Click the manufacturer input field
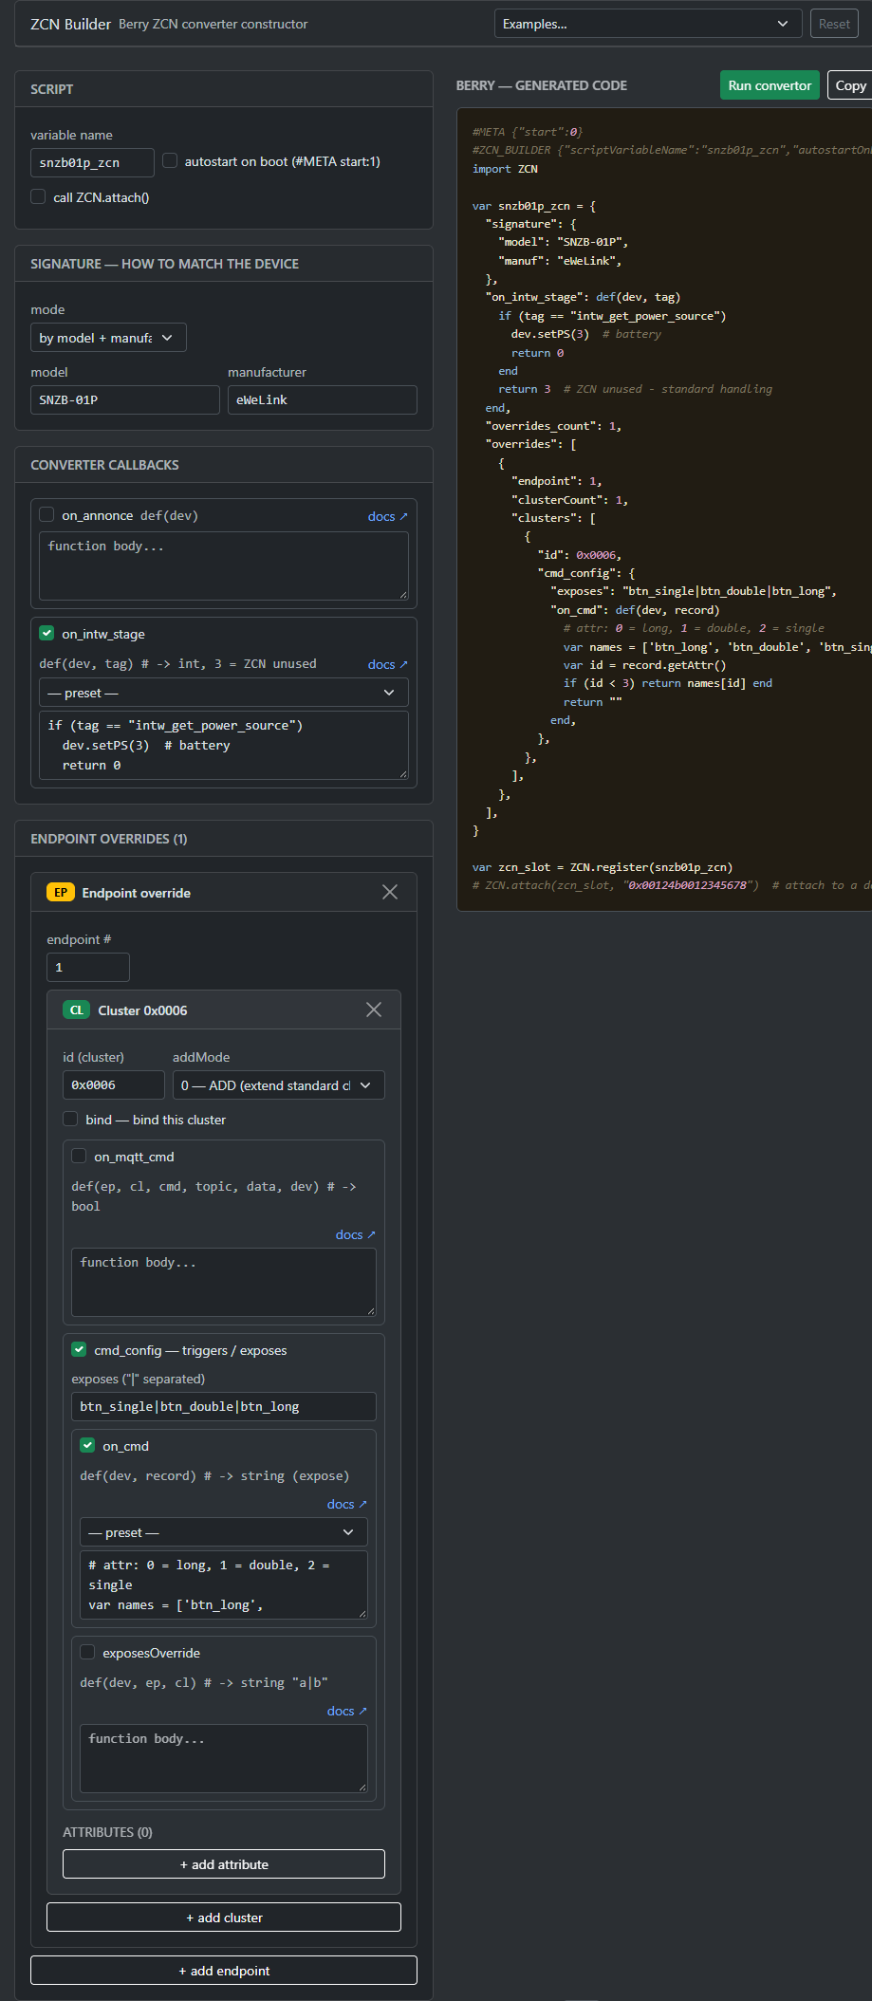Image resolution: width=872 pixels, height=2001 pixels. pos(323,399)
